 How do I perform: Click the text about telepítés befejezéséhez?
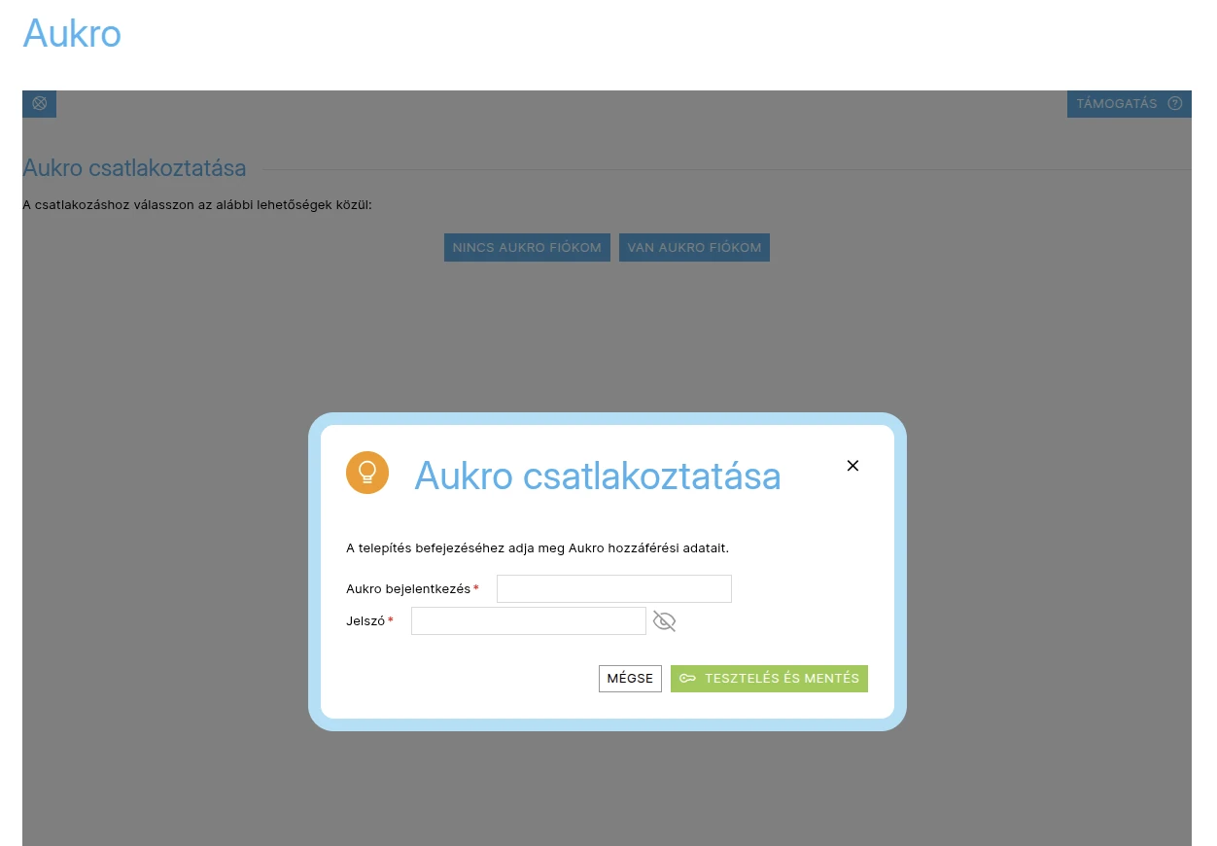[538, 547]
